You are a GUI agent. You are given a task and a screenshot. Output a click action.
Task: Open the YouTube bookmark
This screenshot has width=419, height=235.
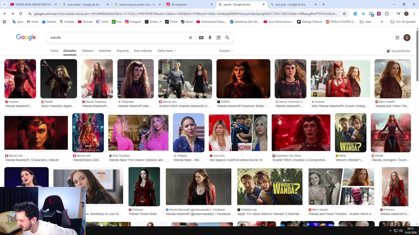[x=85, y=22]
